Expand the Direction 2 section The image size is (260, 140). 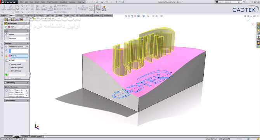point(28,82)
